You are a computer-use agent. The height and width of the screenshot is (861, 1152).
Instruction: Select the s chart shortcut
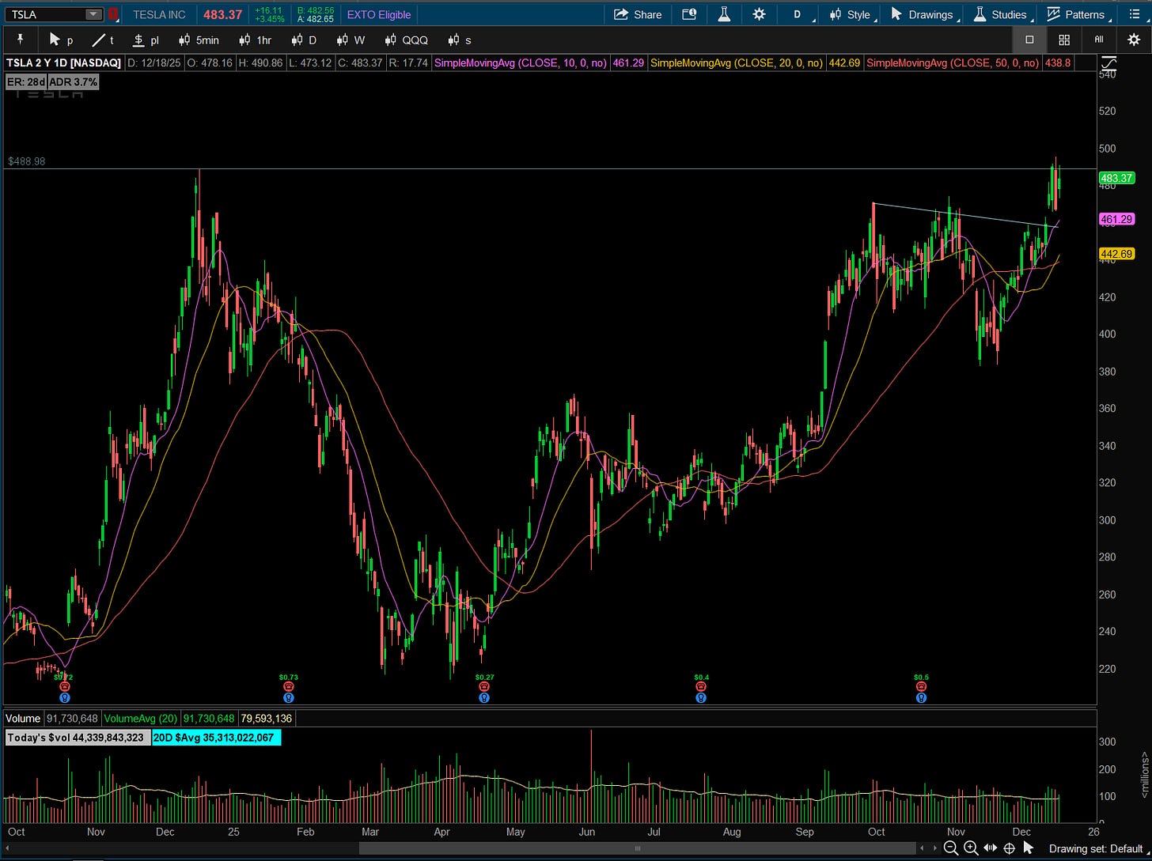click(460, 40)
